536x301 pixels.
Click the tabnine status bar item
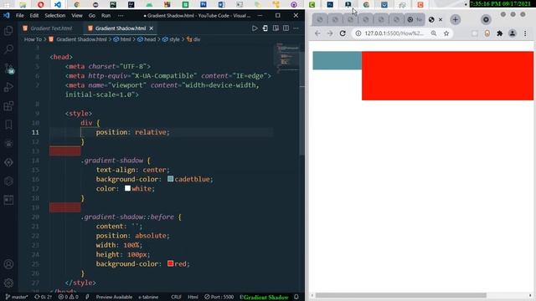pyautogui.click(x=148, y=297)
